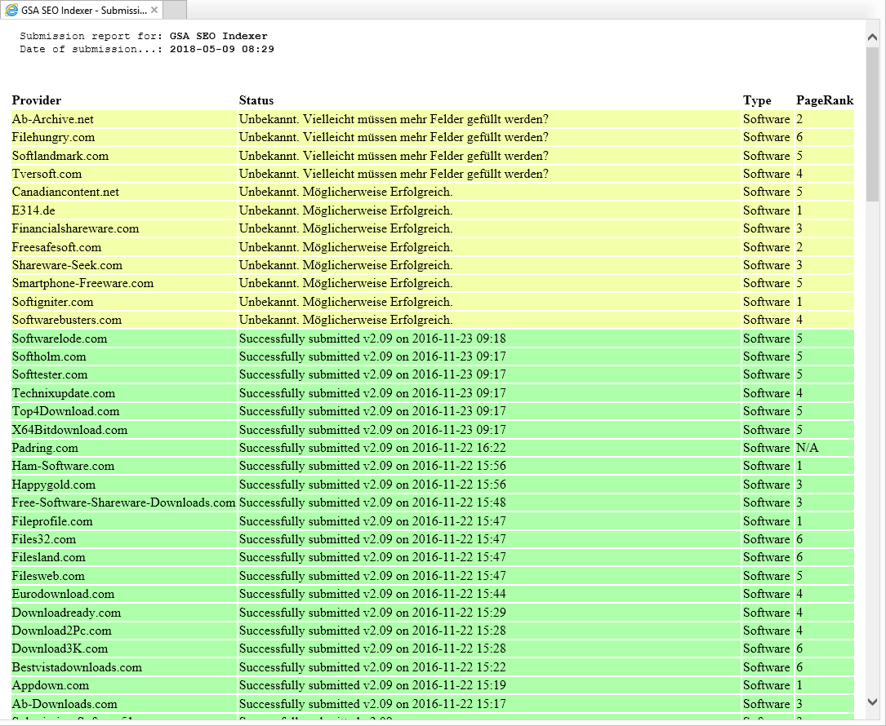
Task: Select the Filehungry.com provider entry
Action: click(53, 137)
